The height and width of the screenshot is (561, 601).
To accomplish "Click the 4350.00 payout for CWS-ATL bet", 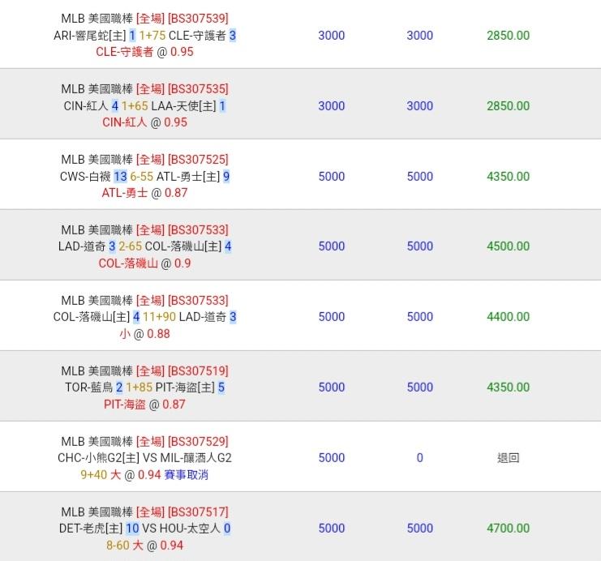I will [x=509, y=176].
